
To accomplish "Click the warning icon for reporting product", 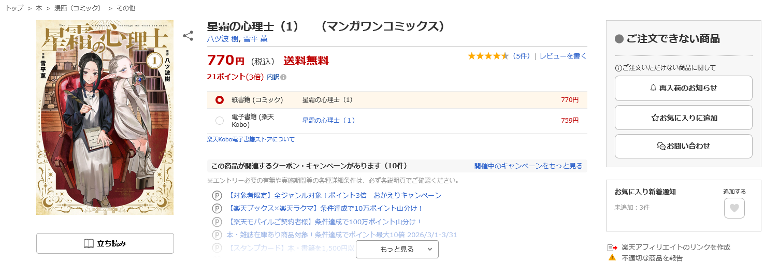I will [x=612, y=257].
